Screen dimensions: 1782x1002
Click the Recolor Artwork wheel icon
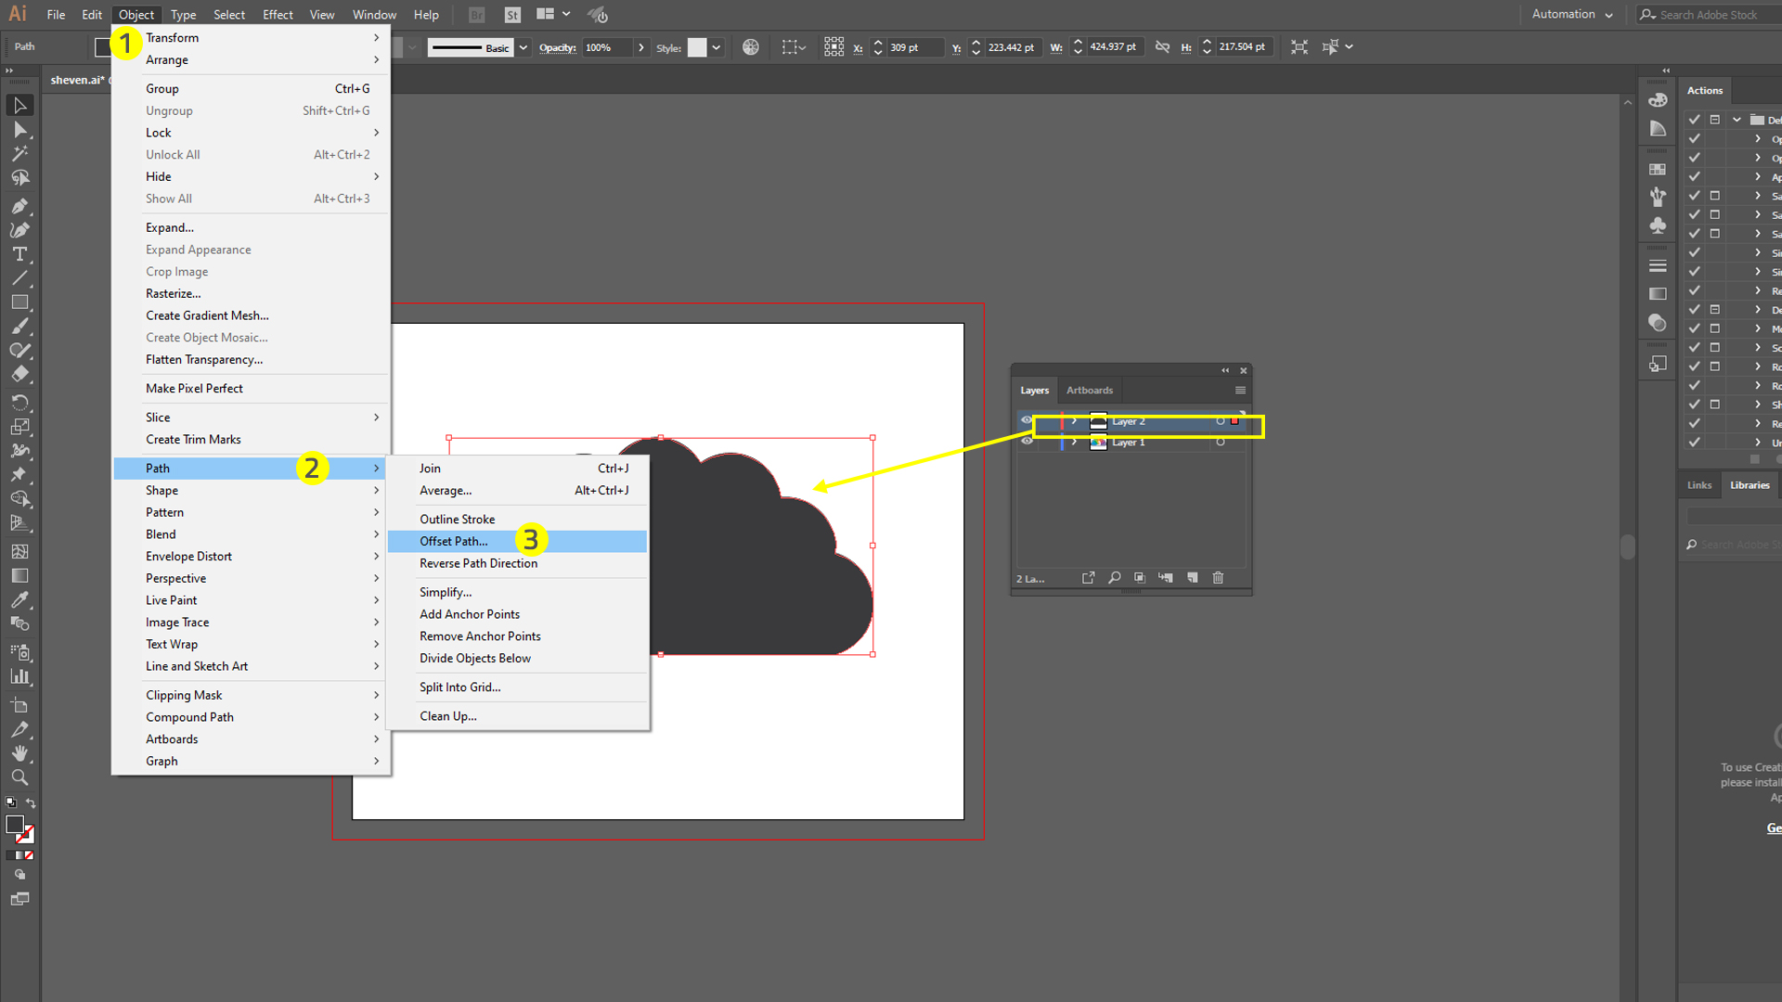pyautogui.click(x=751, y=47)
